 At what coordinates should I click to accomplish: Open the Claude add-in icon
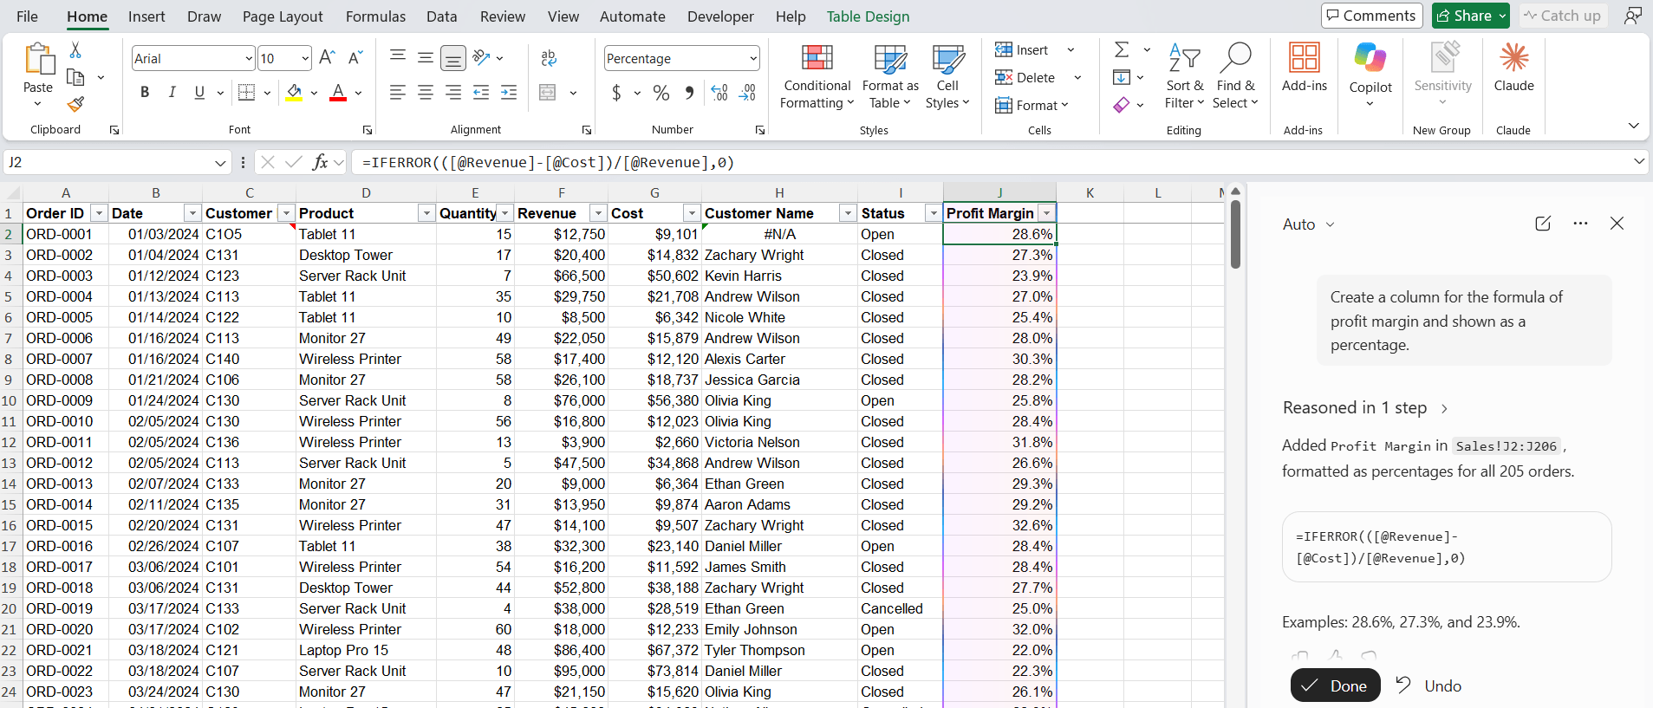point(1514,67)
